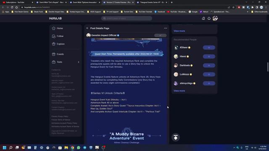
Task: Open File Explorer from the taskbar
Action: [x=66, y=148]
